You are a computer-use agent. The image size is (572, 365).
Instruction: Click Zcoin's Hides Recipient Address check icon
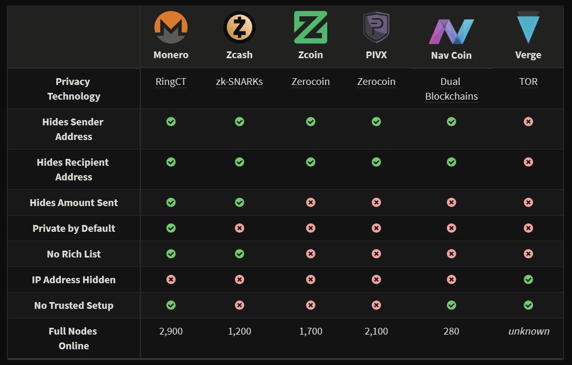click(x=310, y=162)
